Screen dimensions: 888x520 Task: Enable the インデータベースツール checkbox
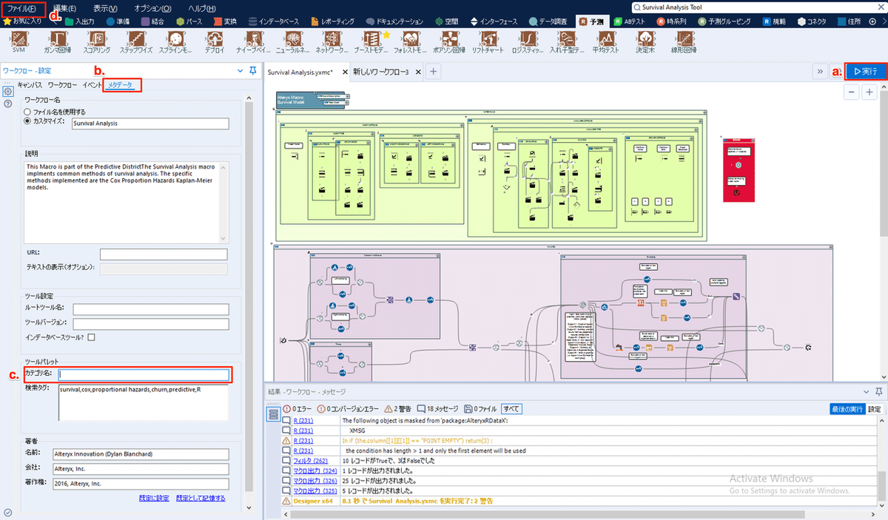[x=91, y=337]
